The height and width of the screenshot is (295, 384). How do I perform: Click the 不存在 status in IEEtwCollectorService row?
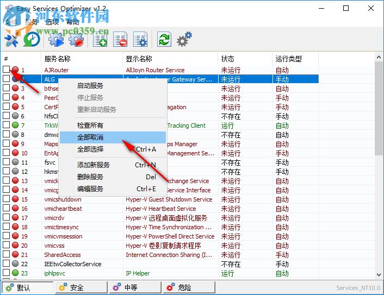point(231,264)
